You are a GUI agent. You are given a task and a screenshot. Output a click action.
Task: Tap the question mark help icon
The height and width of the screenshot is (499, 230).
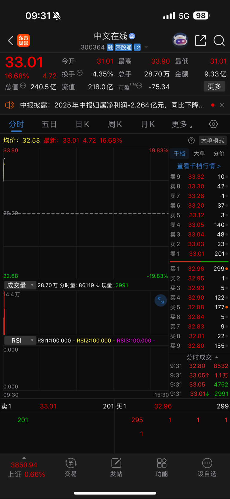(x=191, y=140)
